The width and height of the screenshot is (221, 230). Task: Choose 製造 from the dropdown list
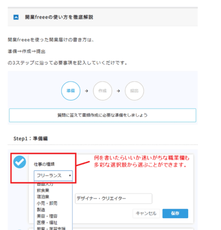(41, 210)
